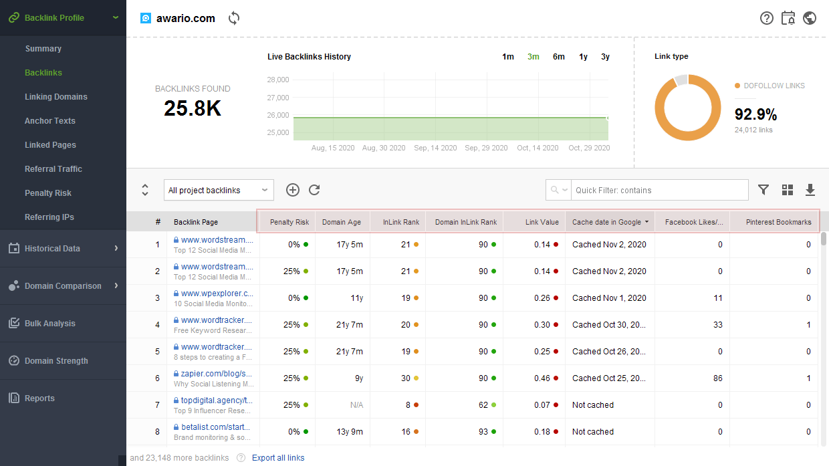Click the '25.8K' backlinks found value
Viewport: 829px width, 466px height.
click(193, 108)
